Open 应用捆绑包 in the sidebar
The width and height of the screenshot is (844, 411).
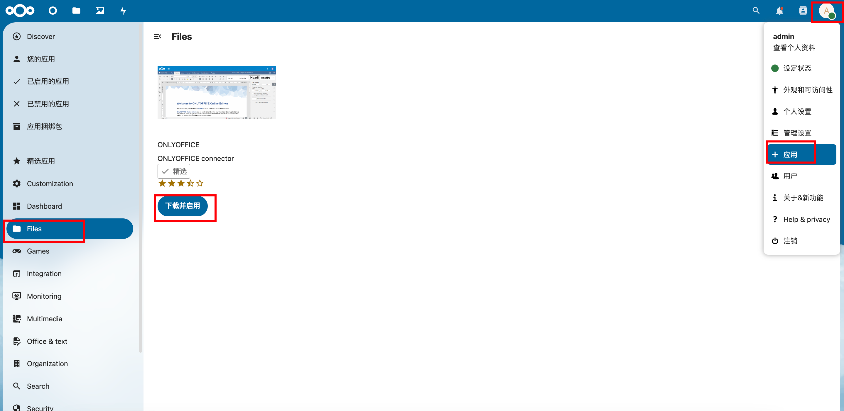(70, 126)
